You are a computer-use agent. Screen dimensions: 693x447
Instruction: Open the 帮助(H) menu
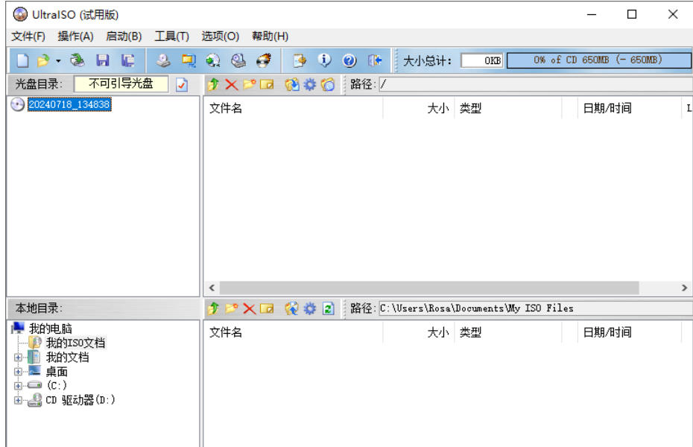(270, 37)
